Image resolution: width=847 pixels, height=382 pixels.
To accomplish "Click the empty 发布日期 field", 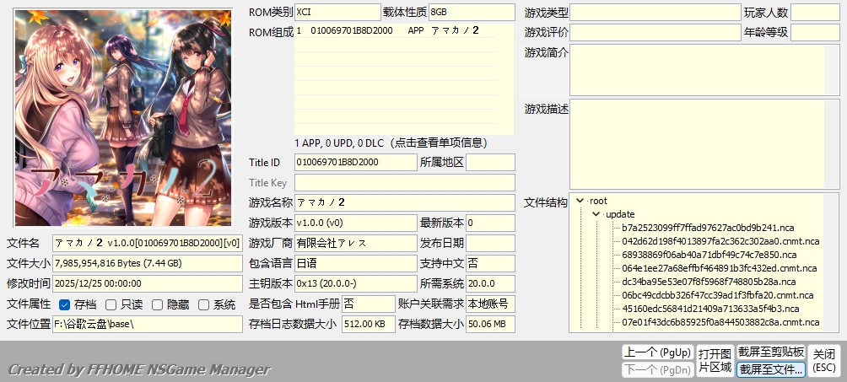I will point(490,243).
